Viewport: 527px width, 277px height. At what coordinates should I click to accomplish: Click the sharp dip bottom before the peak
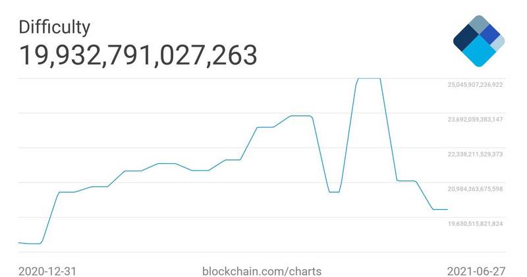pos(334,192)
